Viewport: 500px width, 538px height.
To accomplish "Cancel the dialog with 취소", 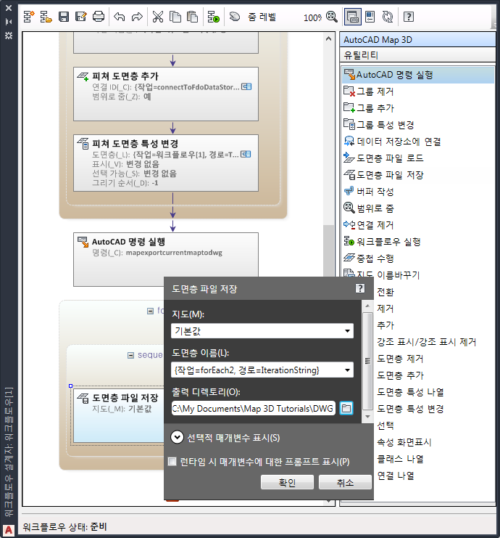I will click(345, 482).
